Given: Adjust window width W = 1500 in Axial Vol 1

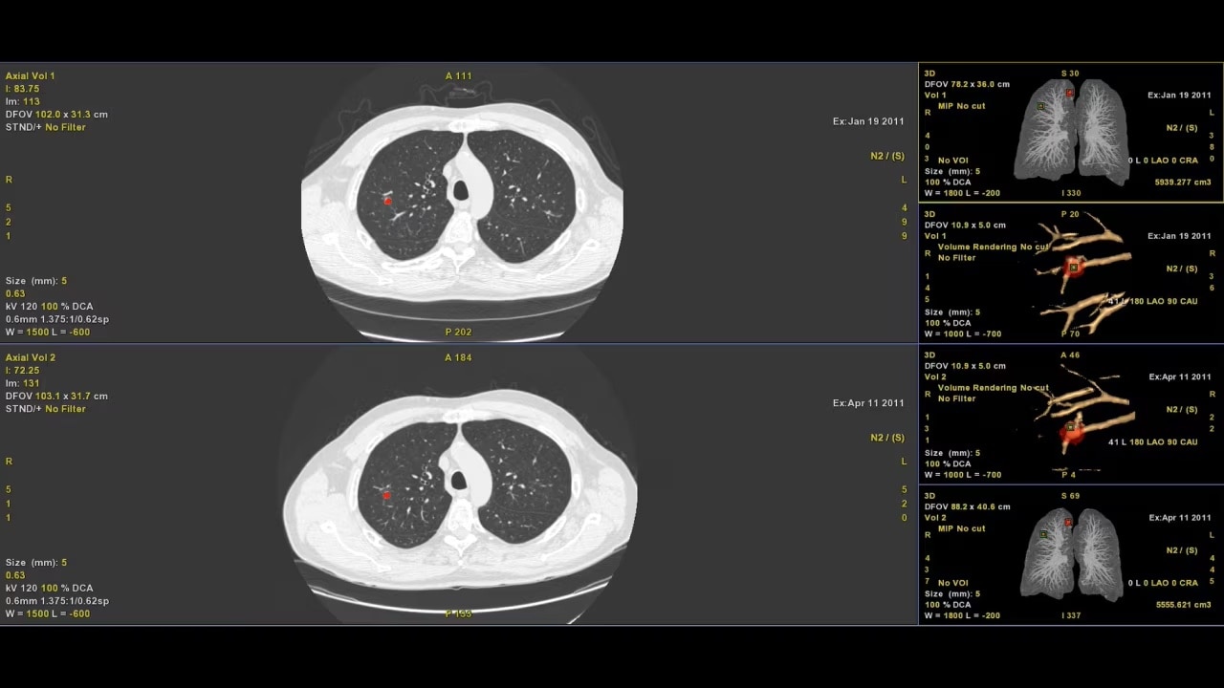Looking at the screenshot, I should [27, 333].
